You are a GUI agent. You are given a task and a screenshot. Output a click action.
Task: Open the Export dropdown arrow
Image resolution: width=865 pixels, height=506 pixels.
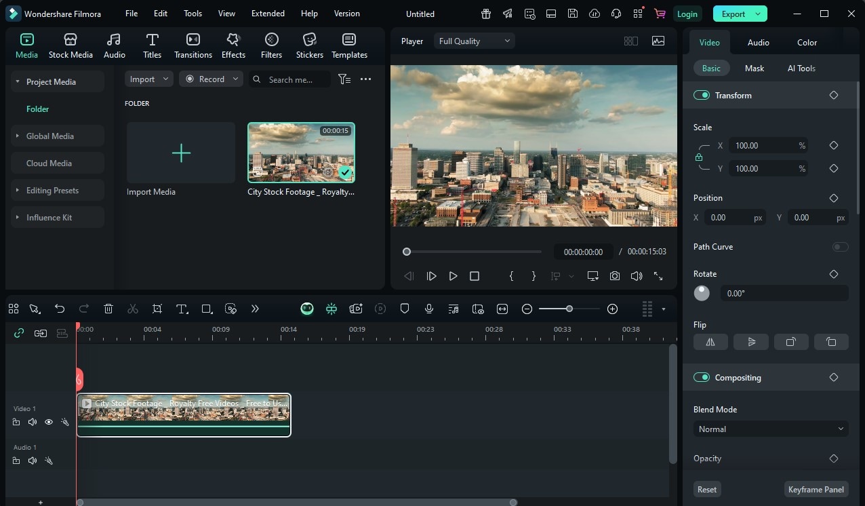click(759, 14)
